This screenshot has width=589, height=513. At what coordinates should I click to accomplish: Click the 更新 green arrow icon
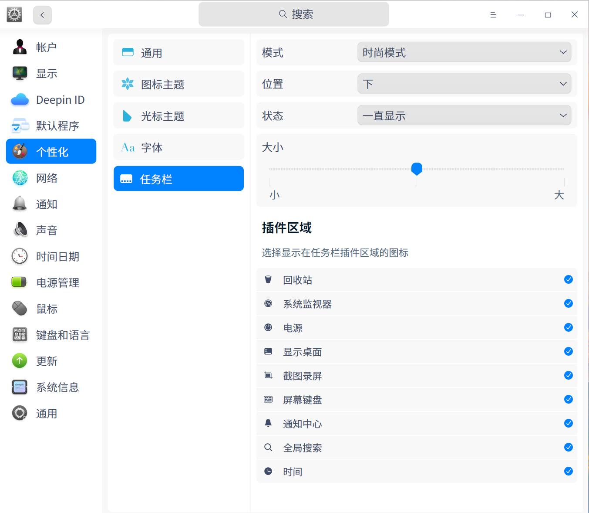click(x=20, y=361)
